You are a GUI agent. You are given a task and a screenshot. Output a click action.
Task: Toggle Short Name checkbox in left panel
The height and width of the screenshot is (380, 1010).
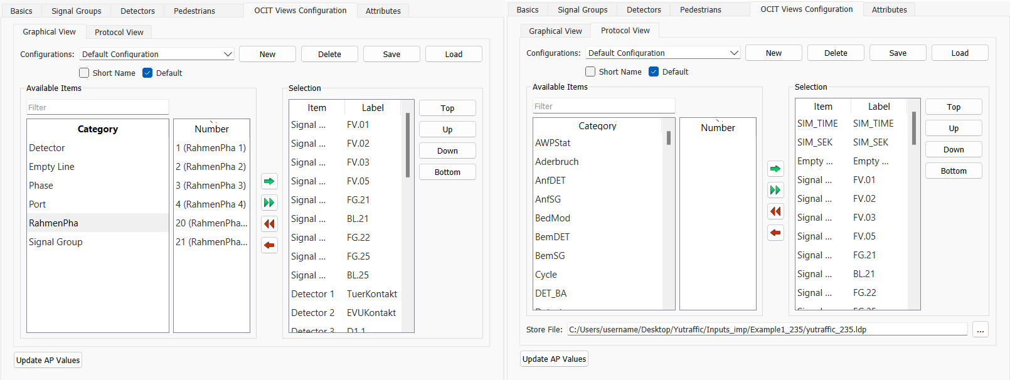click(x=84, y=73)
